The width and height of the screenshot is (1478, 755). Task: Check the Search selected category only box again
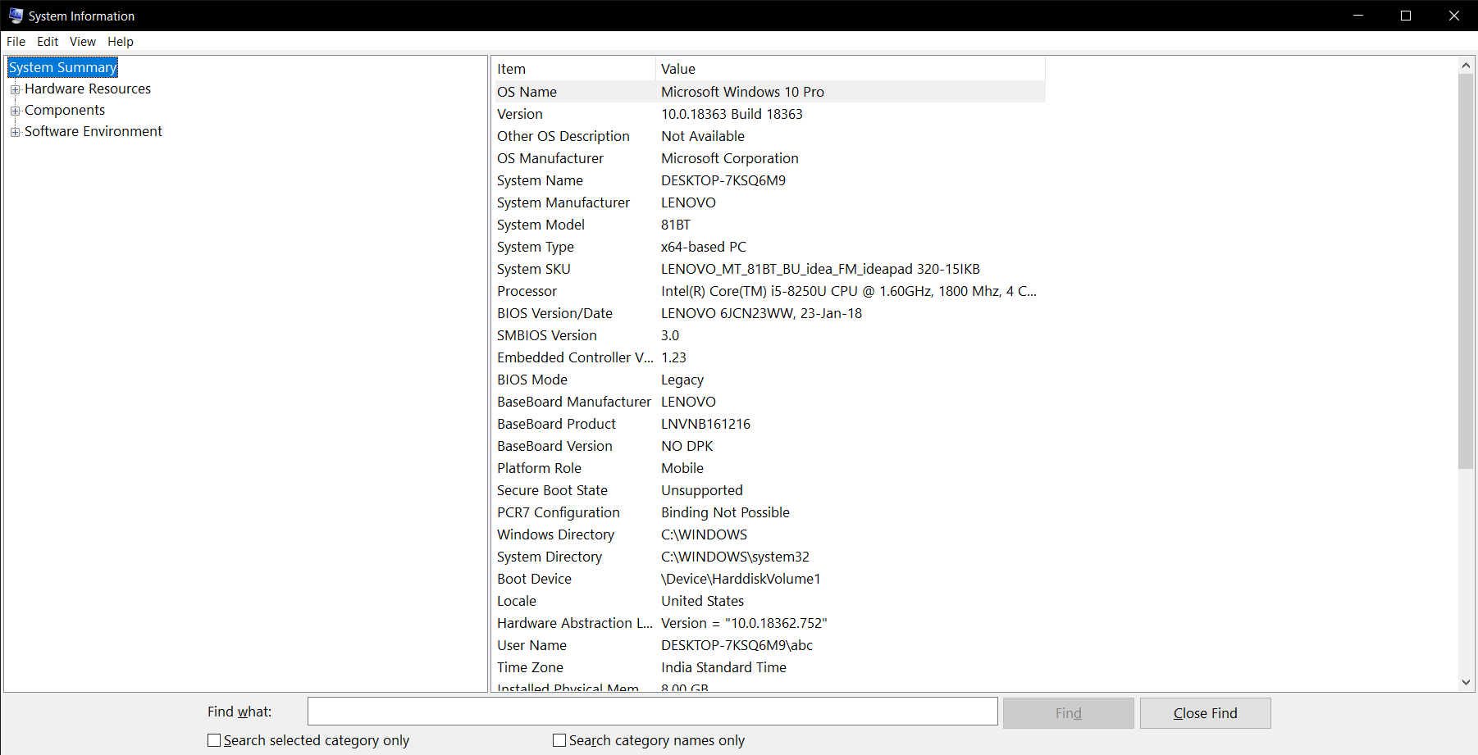[x=214, y=739]
